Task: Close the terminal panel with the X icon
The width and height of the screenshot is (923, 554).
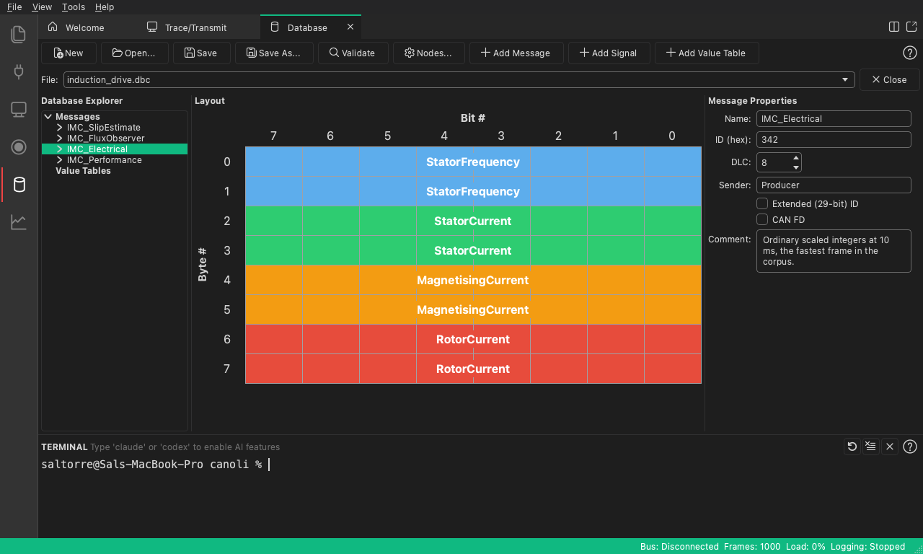Action: pos(890,447)
